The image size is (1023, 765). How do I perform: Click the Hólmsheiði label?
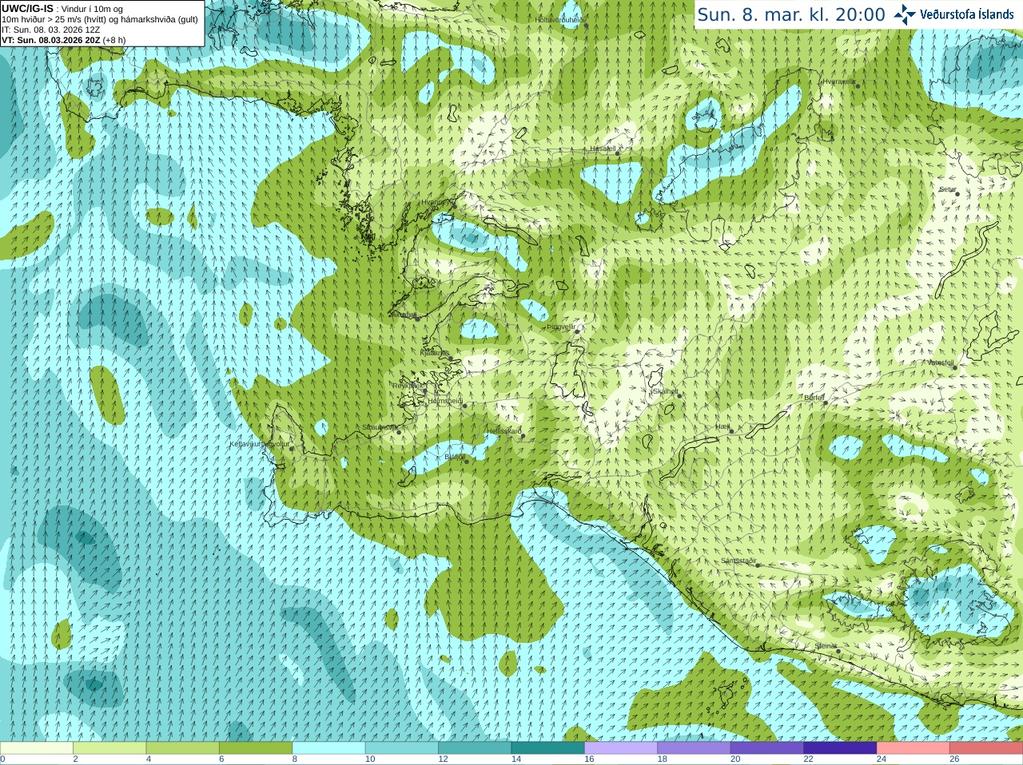point(444,401)
